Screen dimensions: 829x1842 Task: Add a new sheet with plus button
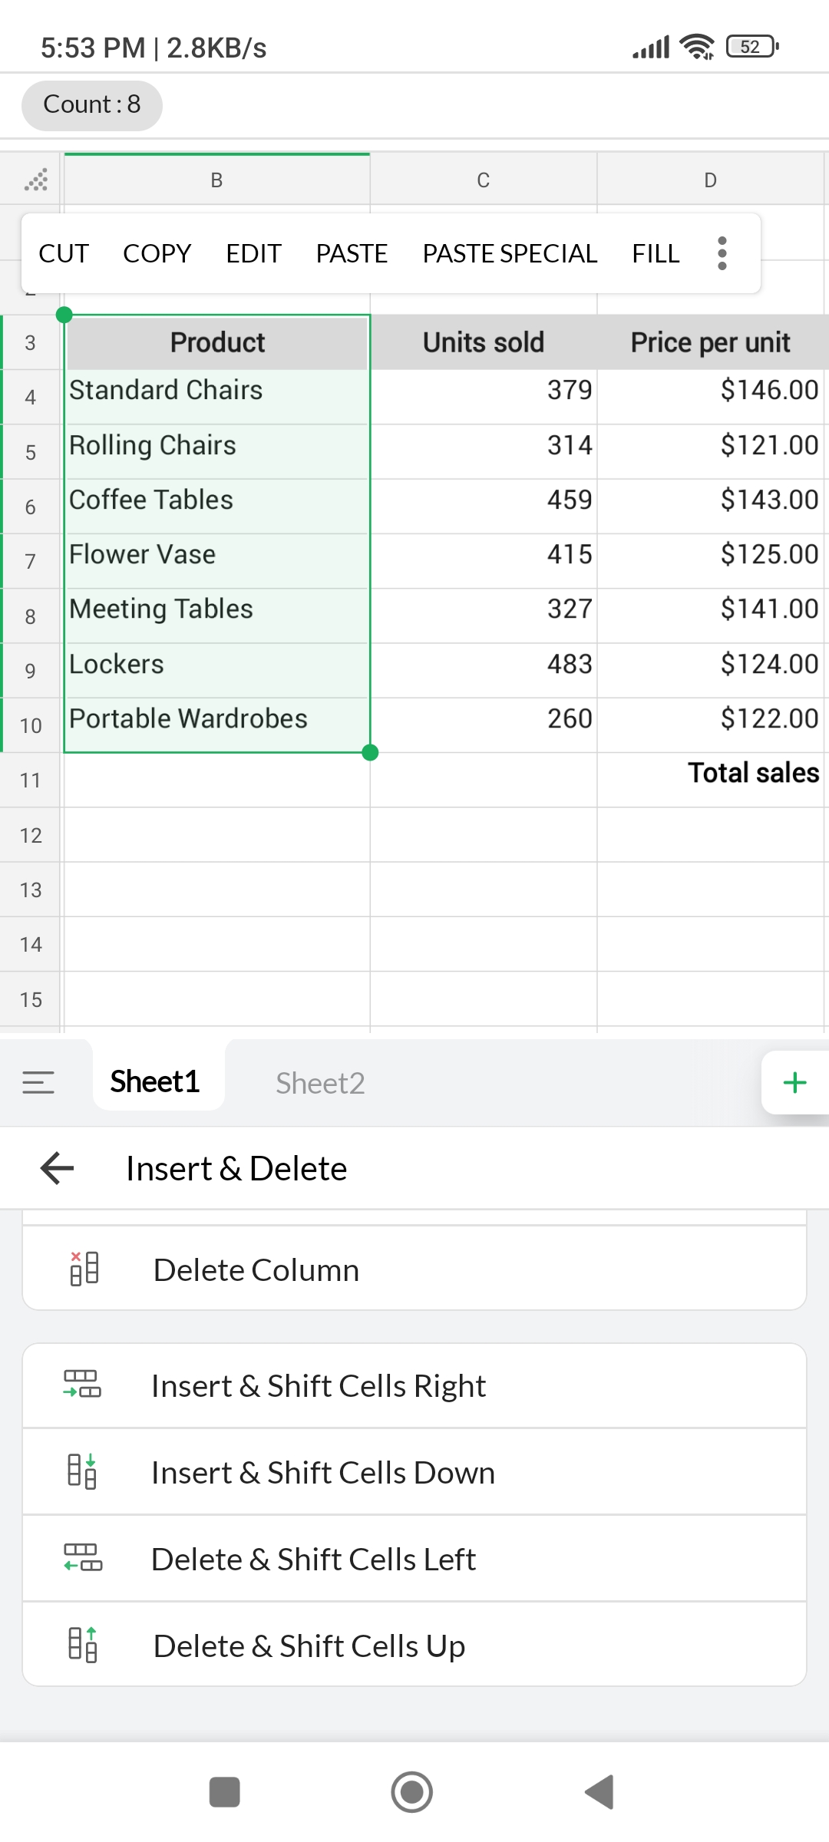794,1082
